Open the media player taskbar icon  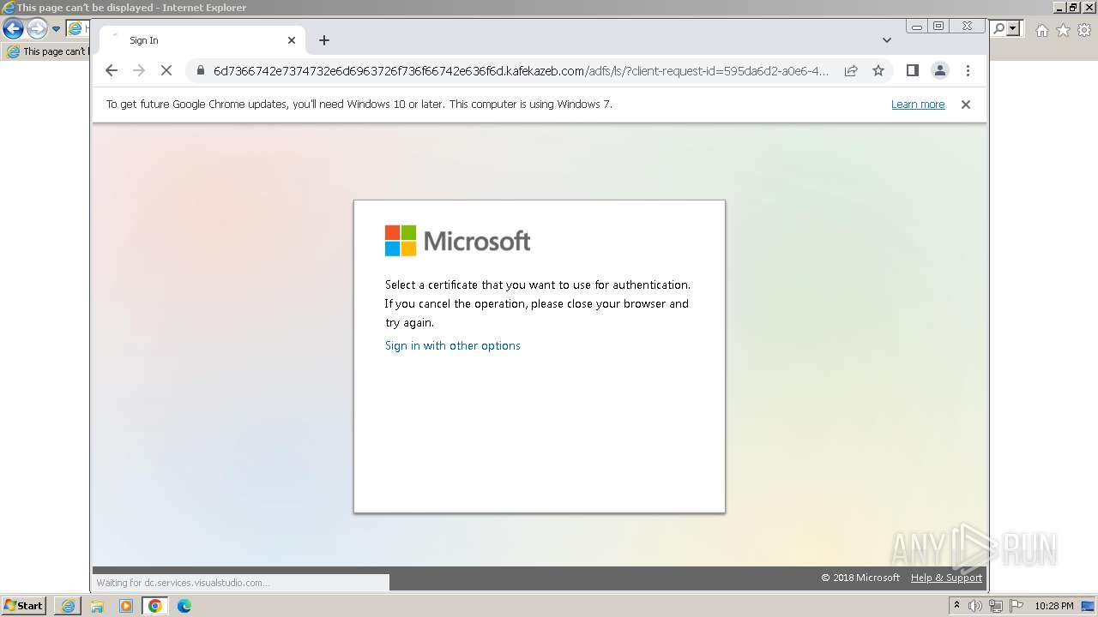click(126, 606)
